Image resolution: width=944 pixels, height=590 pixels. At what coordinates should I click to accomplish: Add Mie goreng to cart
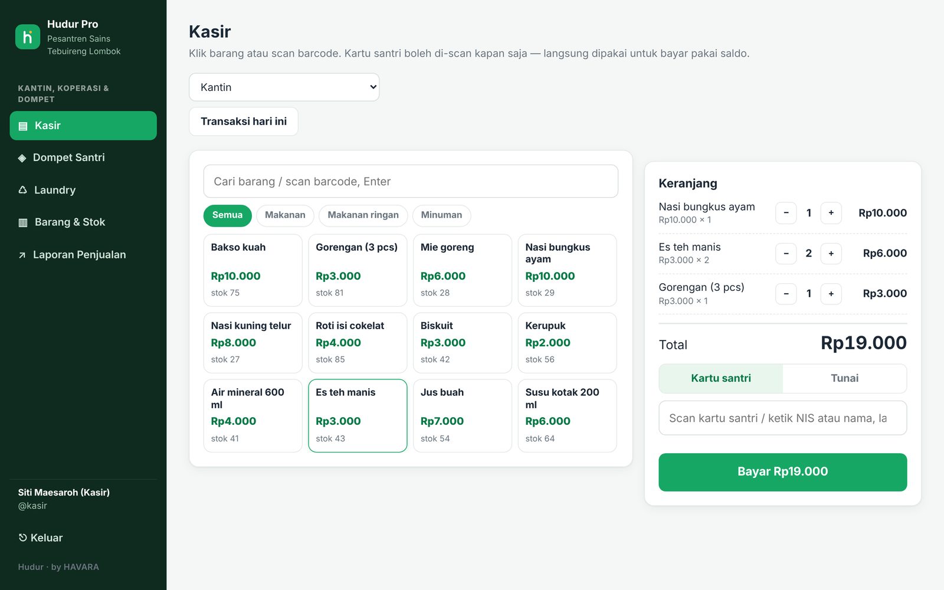[463, 270]
